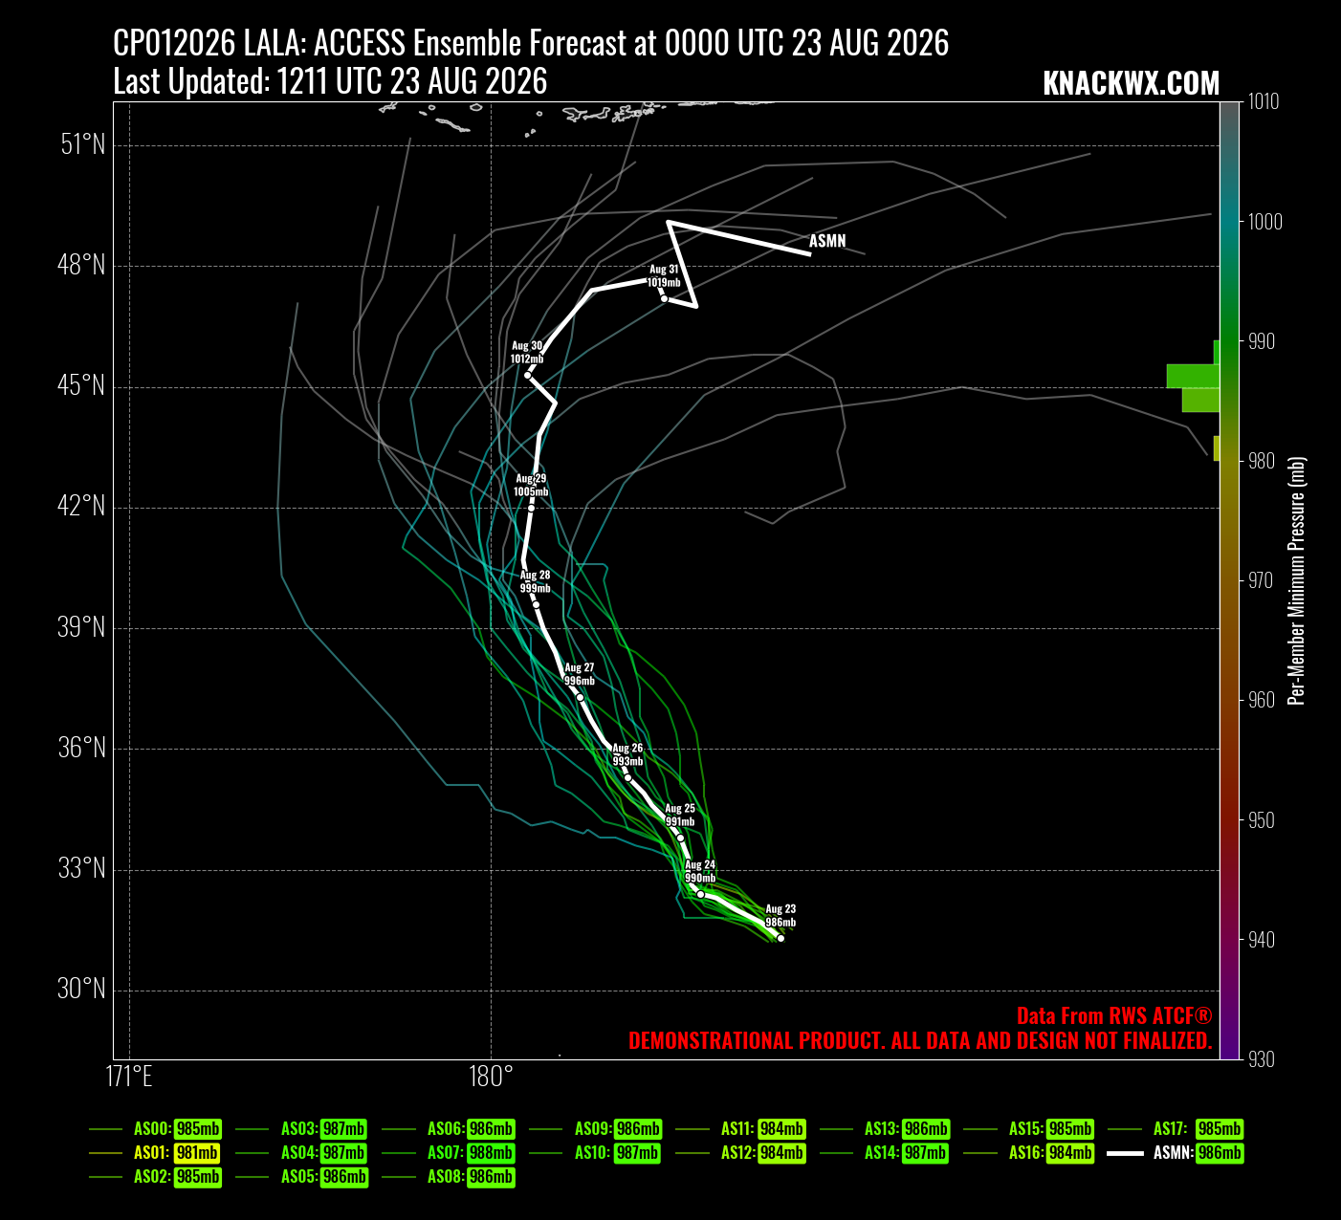Screen dimensions: 1341x1220
Task: Click the 180° longitude axis label
Action: (492, 1078)
